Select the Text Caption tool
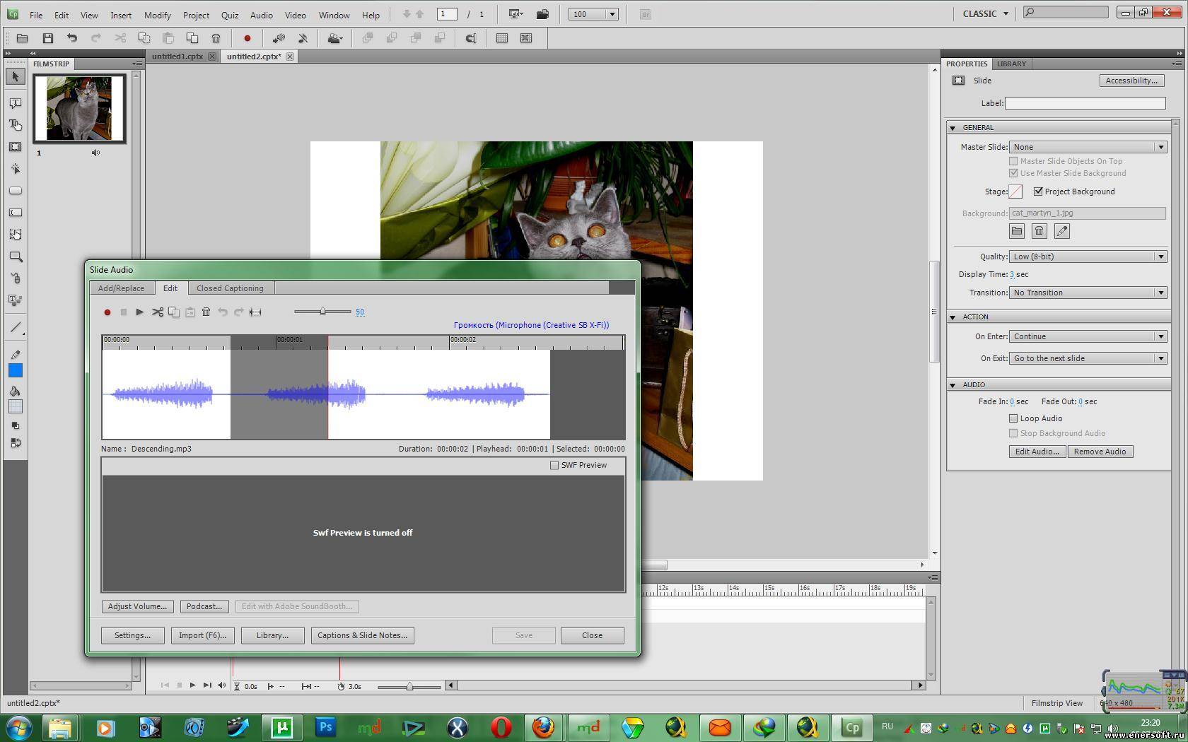This screenshot has height=742, width=1188. [16, 103]
